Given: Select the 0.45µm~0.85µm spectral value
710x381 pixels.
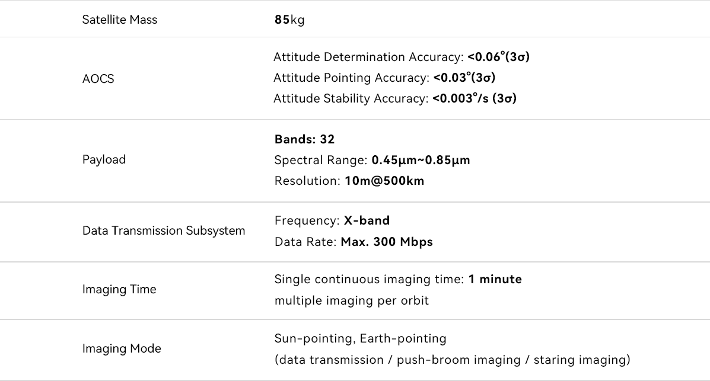Looking at the screenshot, I should click(421, 160).
